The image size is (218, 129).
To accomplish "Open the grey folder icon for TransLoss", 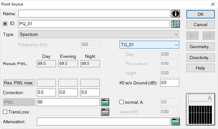I will pos(105,112).
